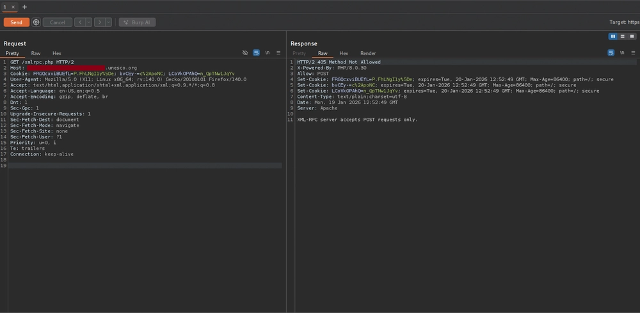Select combined tabbed layout
This screenshot has height=313, width=640.
click(632, 36)
